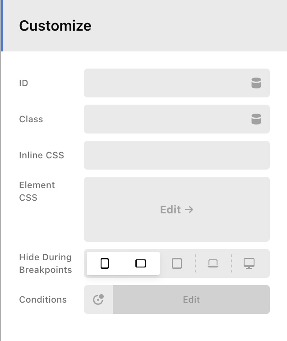
Task: Click the Conditions Edit button
Action: coord(191,300)
